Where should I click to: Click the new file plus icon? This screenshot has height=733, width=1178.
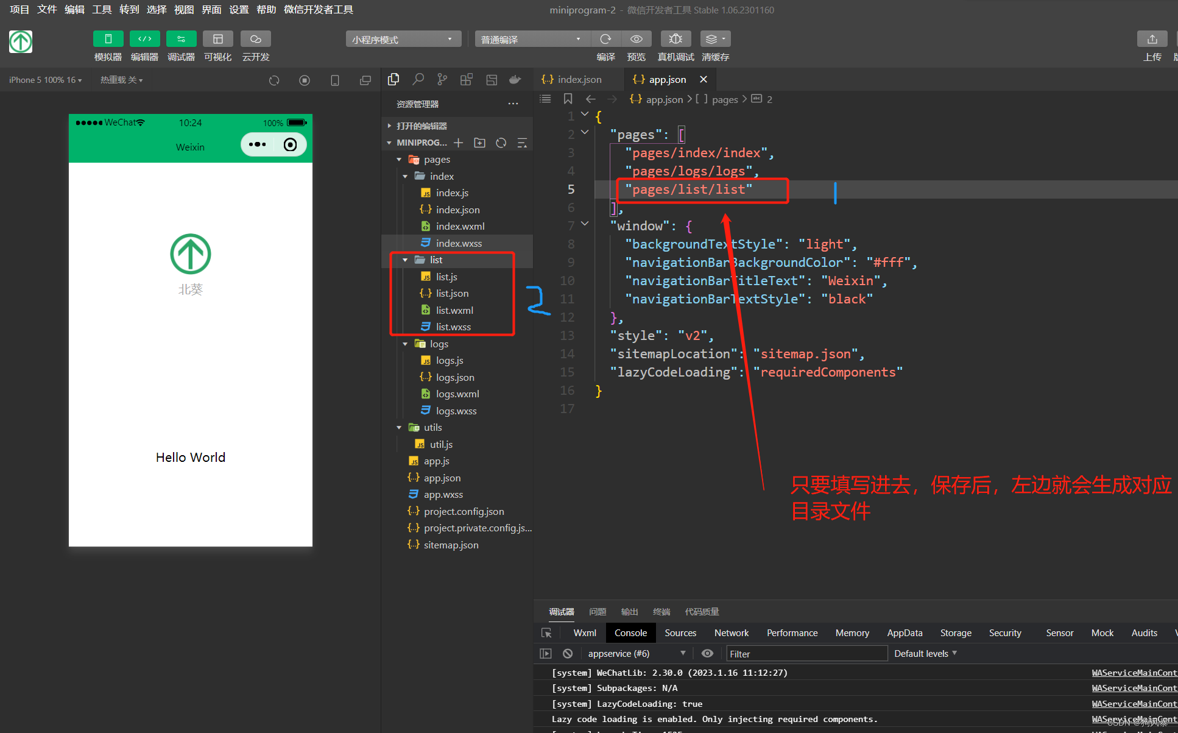pos(459,143)
